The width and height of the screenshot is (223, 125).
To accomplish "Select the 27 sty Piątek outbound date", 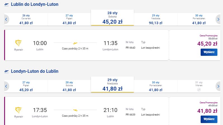I will pos(69,19).
